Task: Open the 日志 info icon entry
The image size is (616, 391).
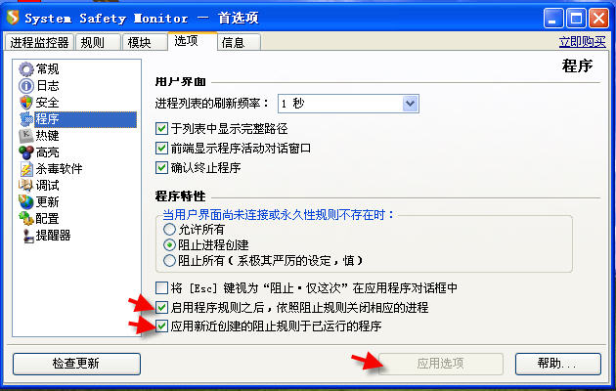Action: 26,86
